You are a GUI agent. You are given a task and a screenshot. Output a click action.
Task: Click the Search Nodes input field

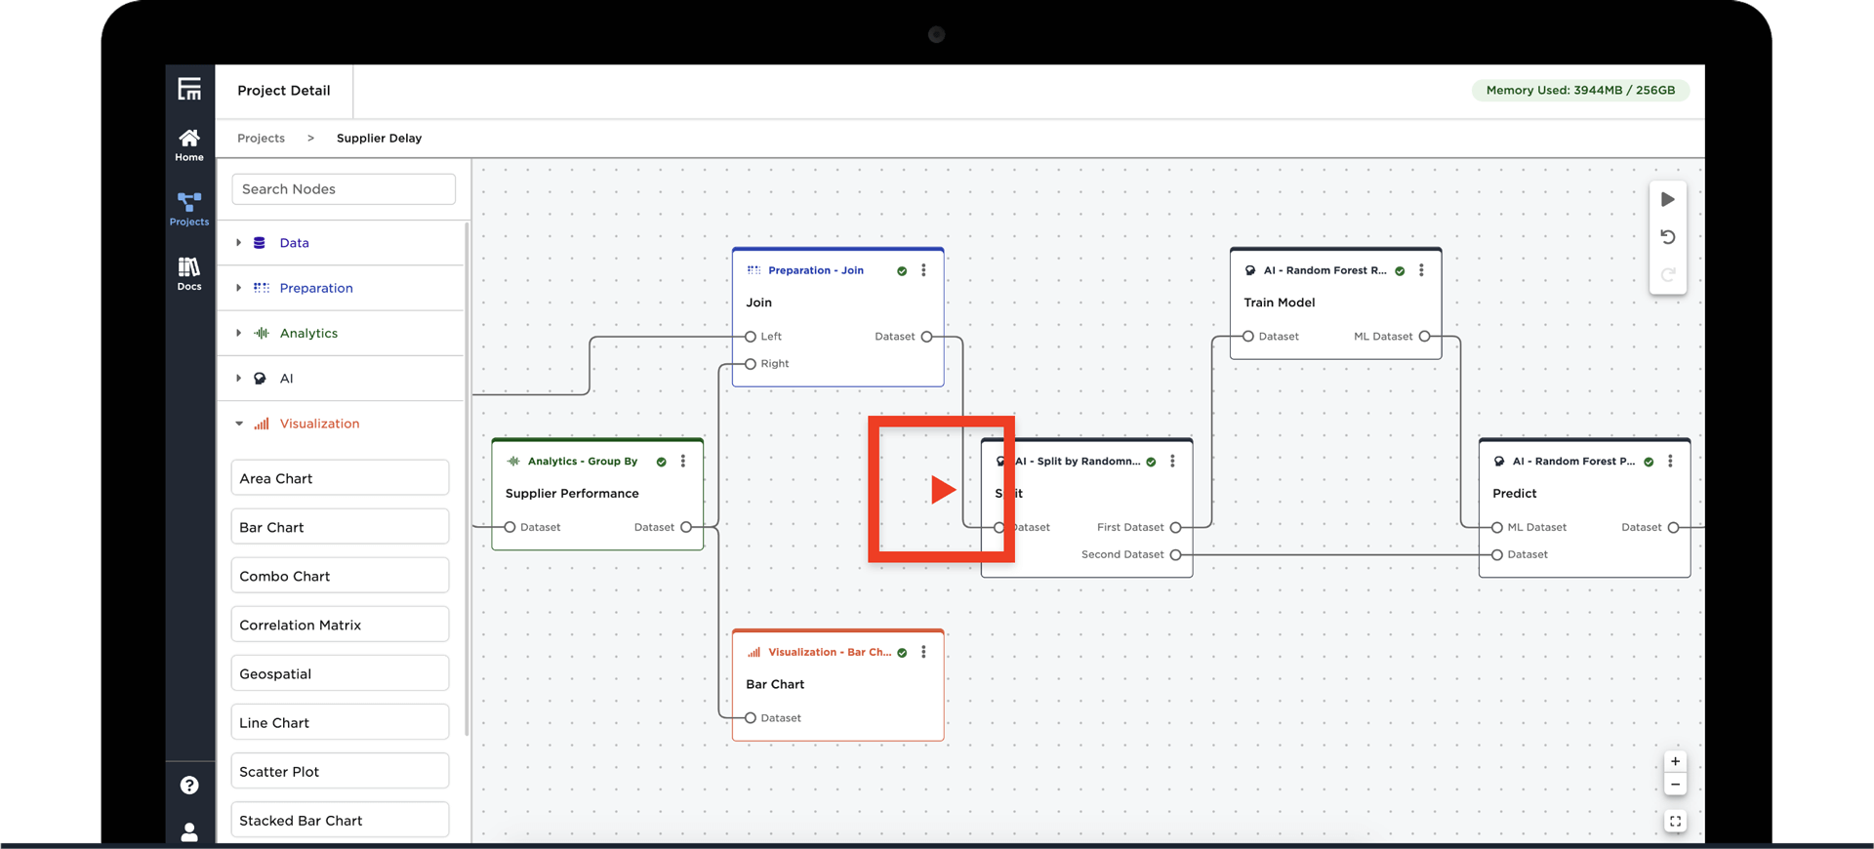coord(344,189)
